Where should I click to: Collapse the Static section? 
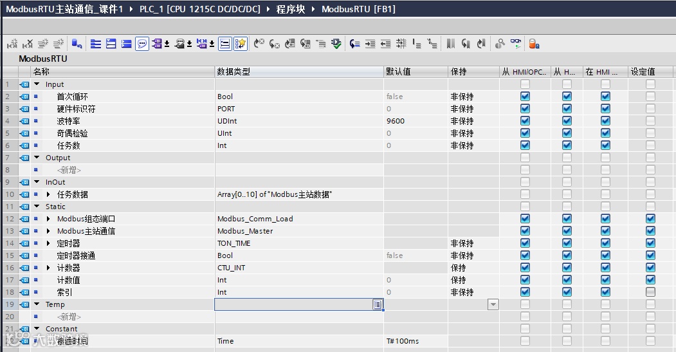[37, 207]
